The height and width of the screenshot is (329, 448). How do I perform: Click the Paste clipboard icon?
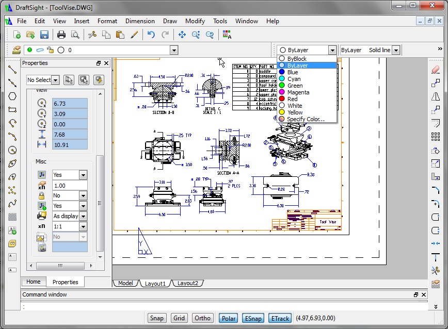pyautogui.click(x=120, y=35)
